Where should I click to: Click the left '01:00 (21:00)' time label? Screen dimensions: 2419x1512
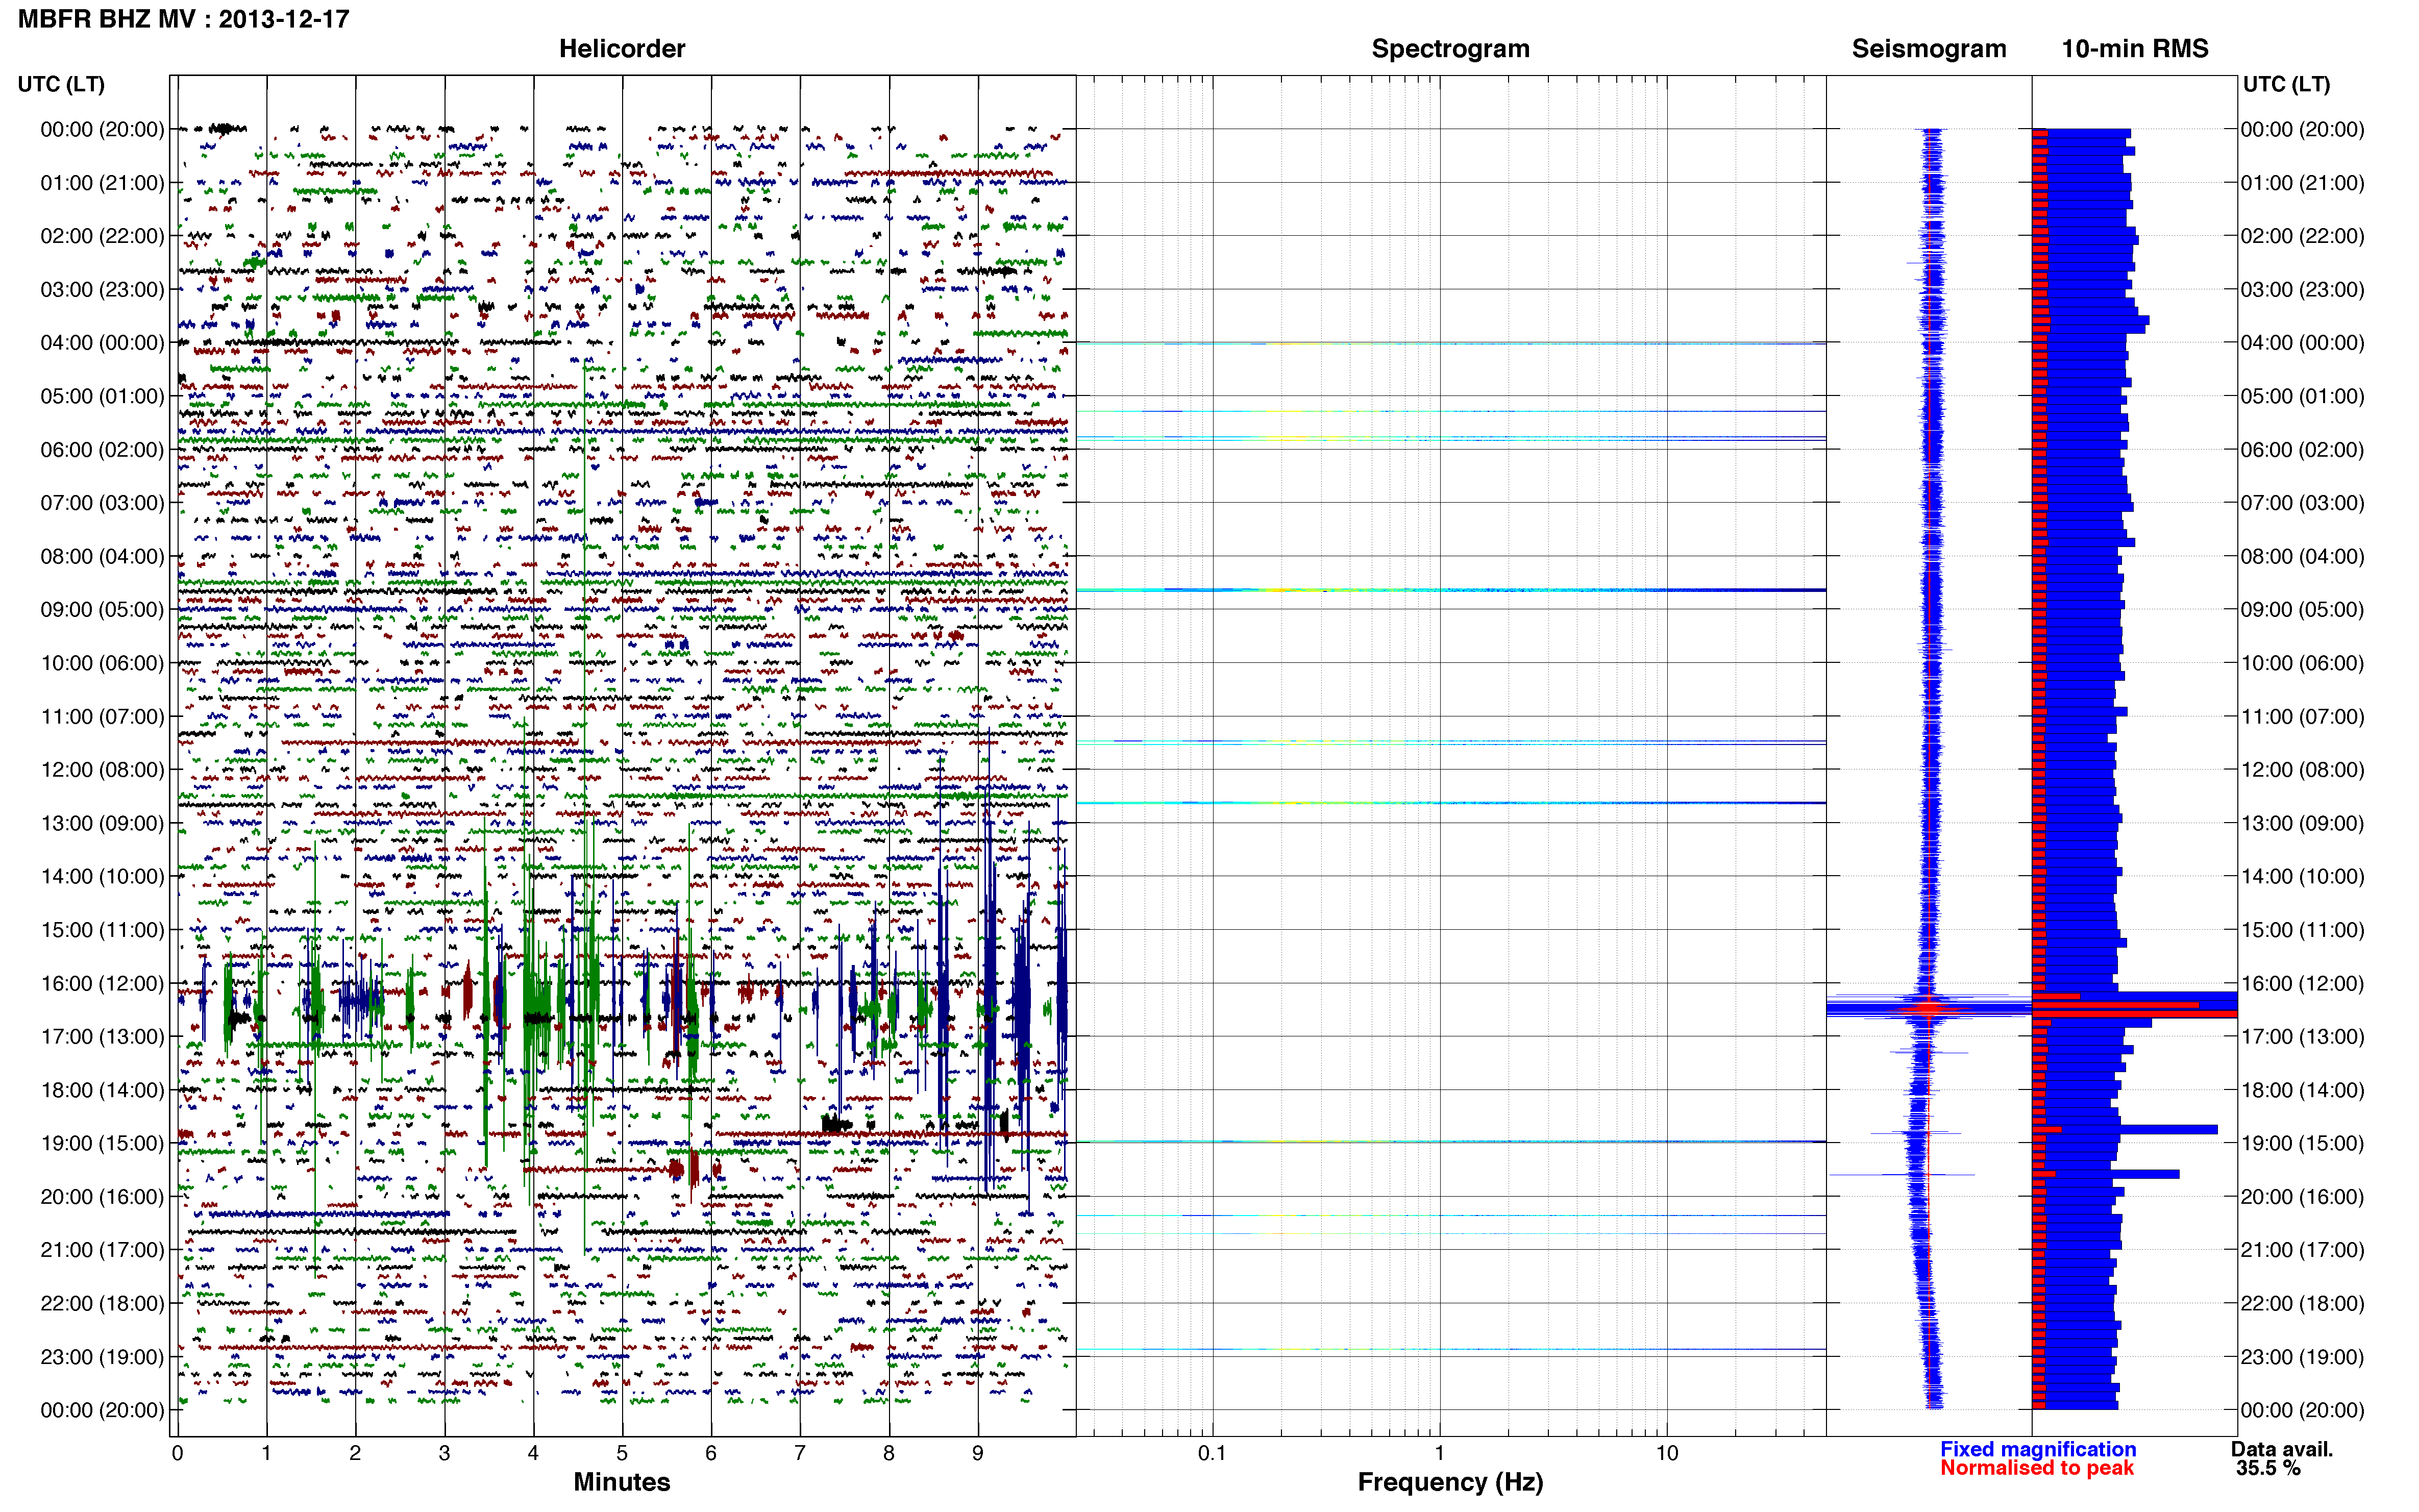(102, 183)
